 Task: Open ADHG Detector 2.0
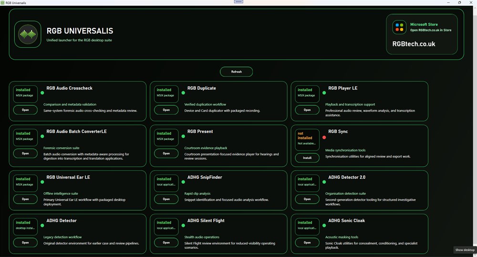tap(307, 199)
